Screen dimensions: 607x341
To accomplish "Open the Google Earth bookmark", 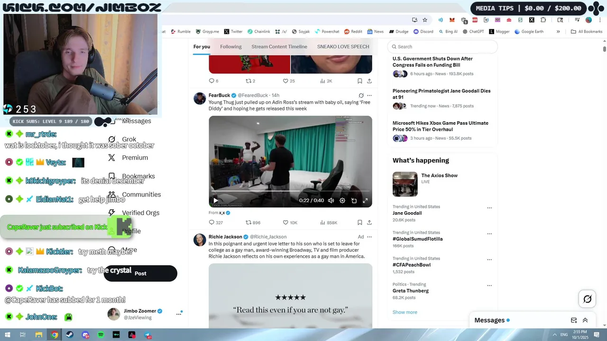I will pos(529,32).
